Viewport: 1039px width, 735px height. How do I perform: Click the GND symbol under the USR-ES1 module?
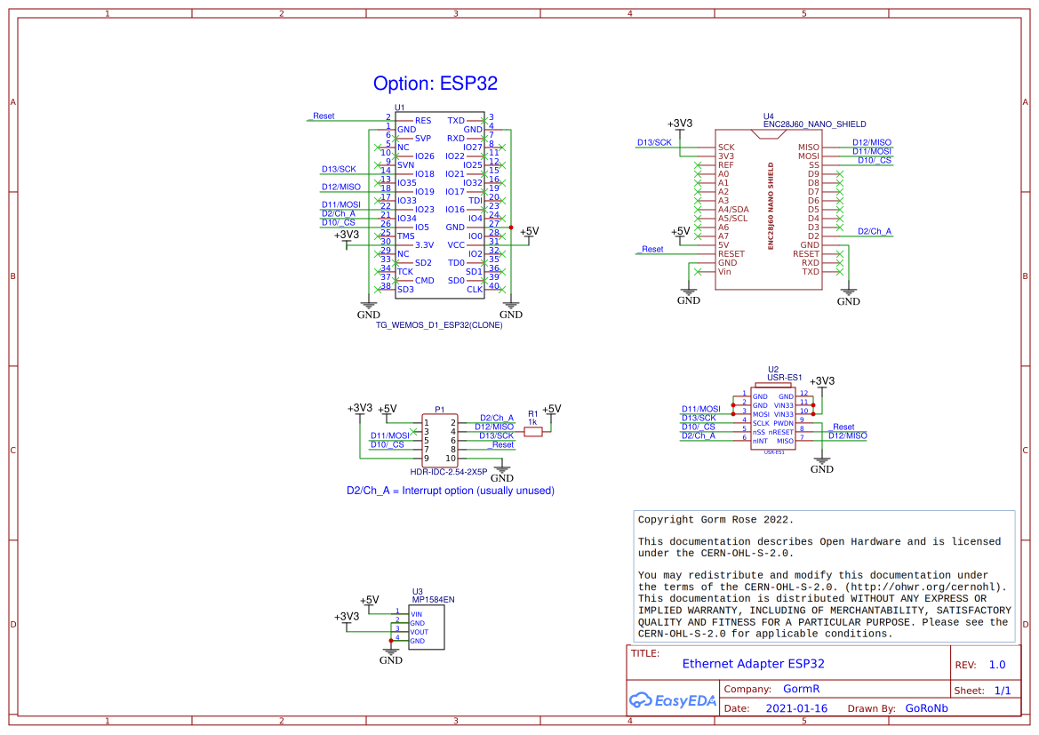click(822, 464)
